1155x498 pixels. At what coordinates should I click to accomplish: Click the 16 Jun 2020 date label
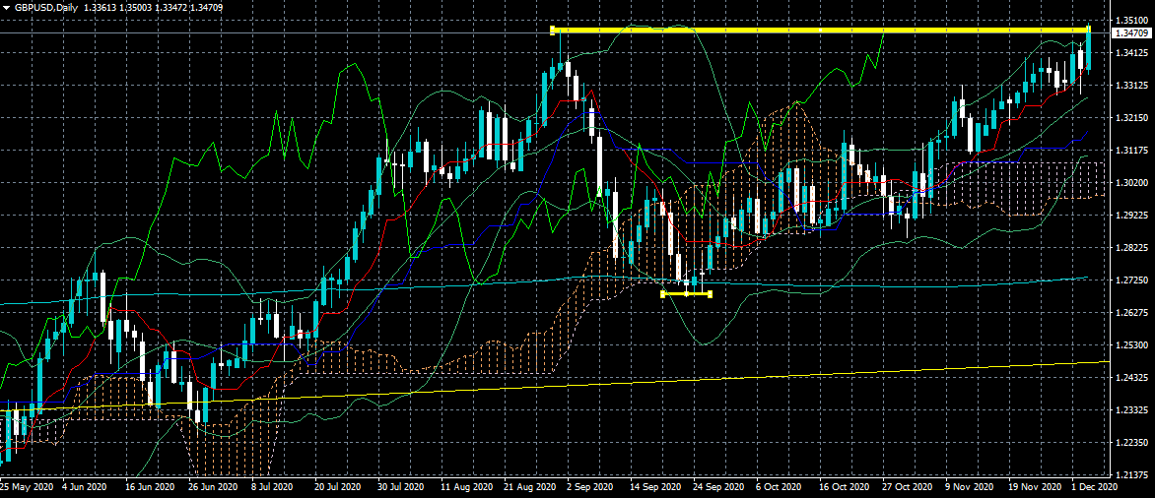tap(149, 487)
